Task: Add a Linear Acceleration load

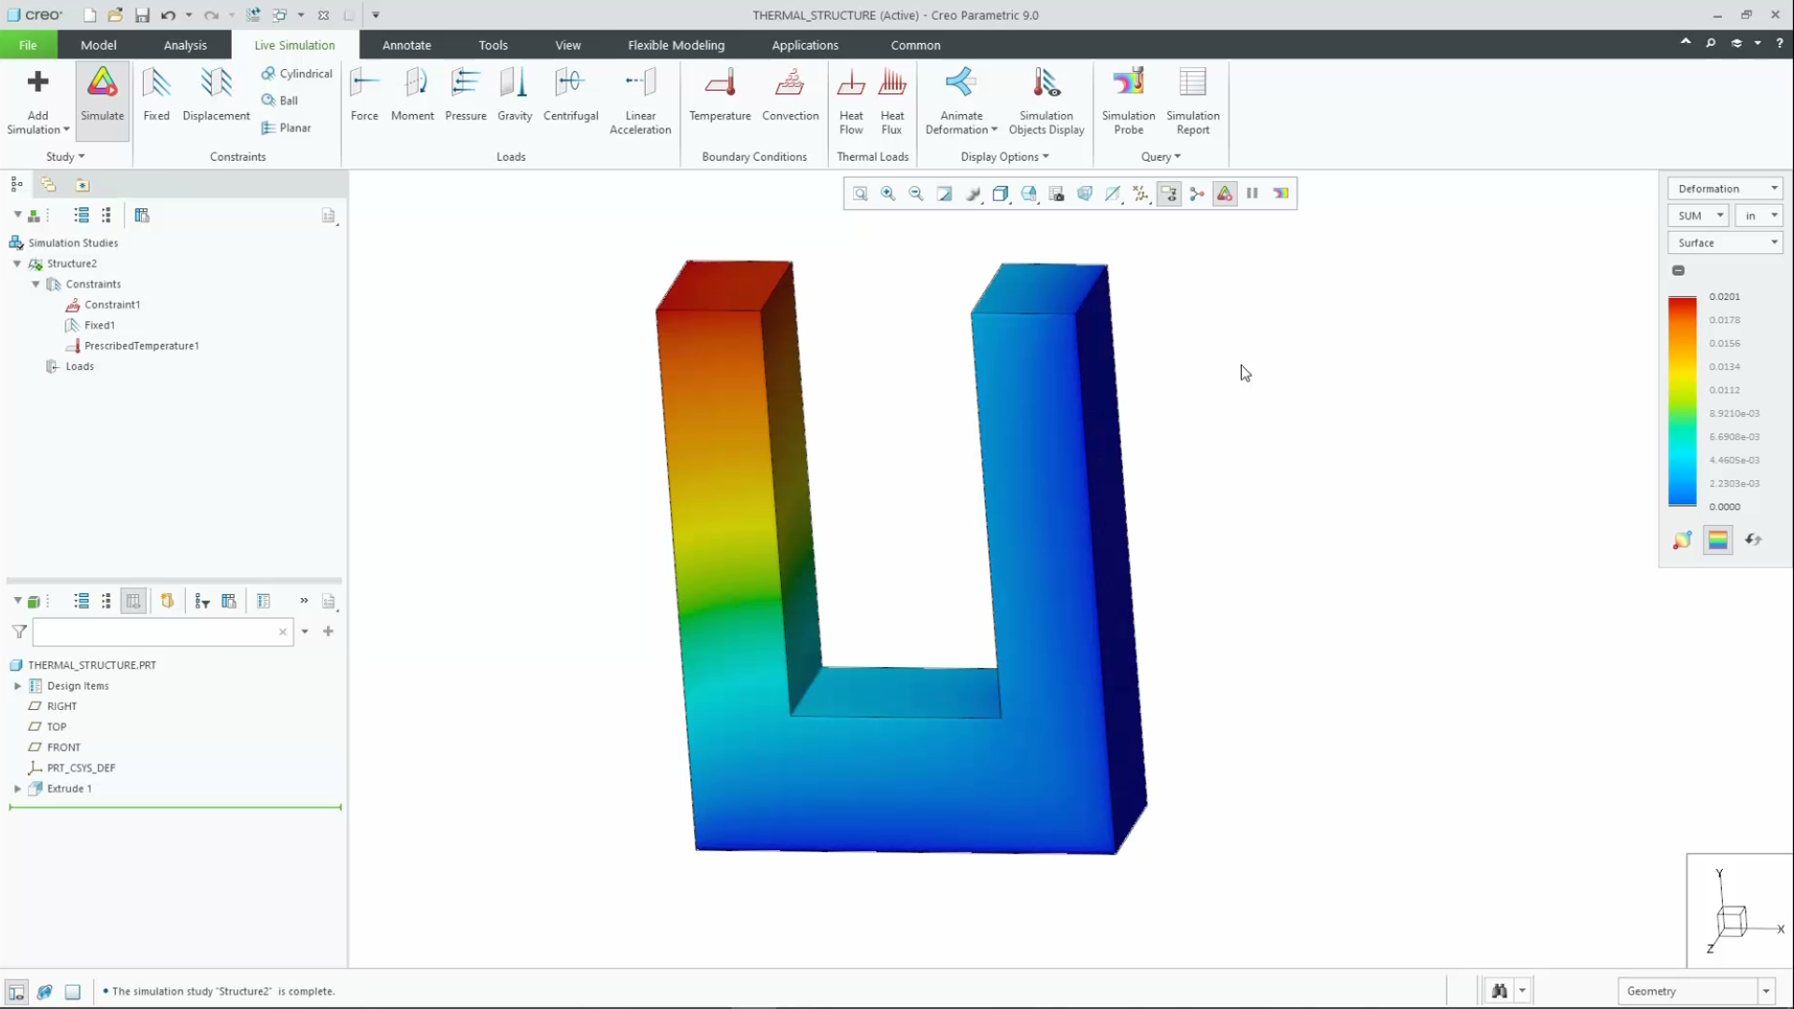Action: point(640,102)
